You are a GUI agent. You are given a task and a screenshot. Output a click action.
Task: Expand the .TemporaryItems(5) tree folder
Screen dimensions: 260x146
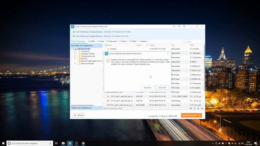pyautogui.click(x=75, y=56)
